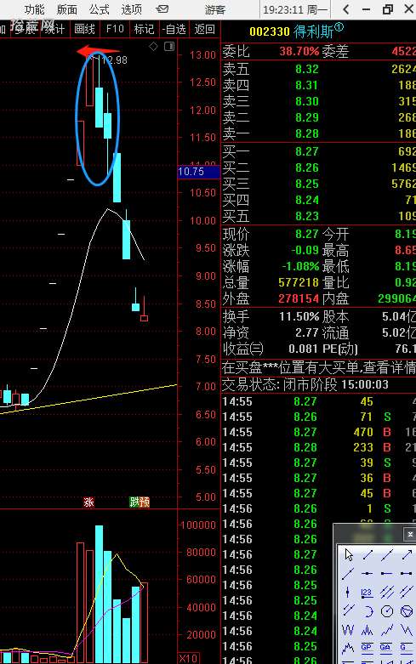
Task: Choose the GP golden price lines tool
Action: [368, 648]
